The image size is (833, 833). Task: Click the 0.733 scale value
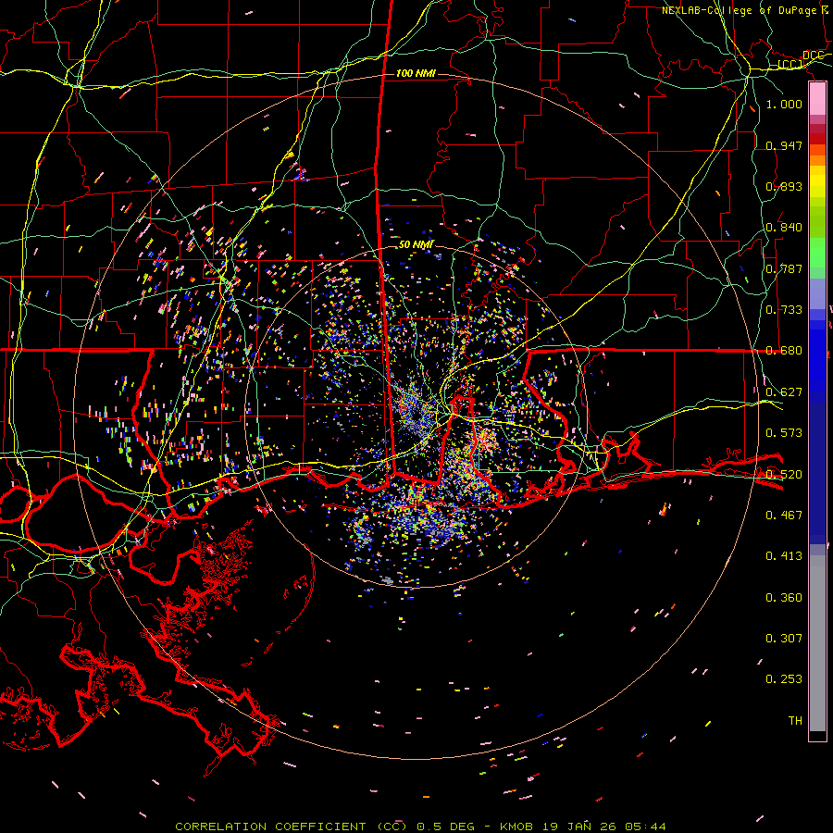click(784, 310)
